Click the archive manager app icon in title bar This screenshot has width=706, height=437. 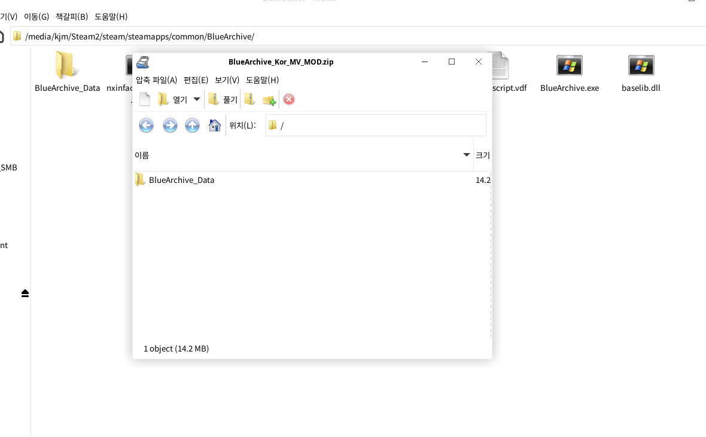[x=143, y=62]
